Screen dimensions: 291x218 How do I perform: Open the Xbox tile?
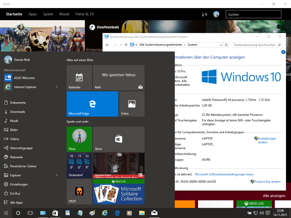79,139
